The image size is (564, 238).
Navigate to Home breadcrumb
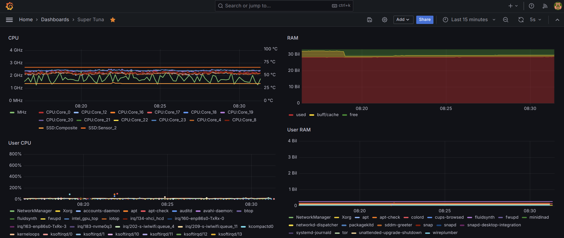pyautogui.click(x=26, y=20)
